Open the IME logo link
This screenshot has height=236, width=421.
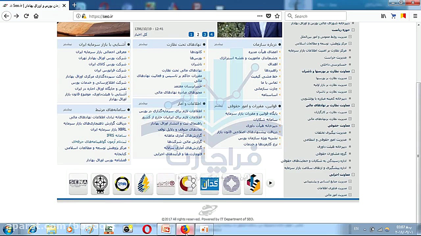click(122, 184)
